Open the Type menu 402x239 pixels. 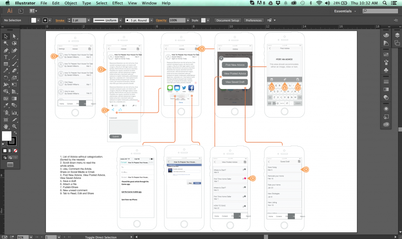(x=87, y=3)
